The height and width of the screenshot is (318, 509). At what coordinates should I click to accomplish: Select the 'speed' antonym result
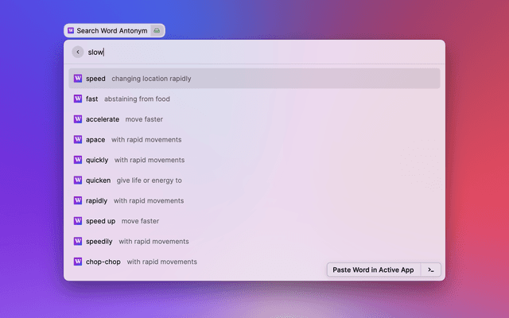254,79
